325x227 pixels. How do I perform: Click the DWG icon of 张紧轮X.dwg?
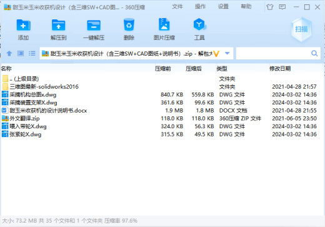tap(5, 134)
